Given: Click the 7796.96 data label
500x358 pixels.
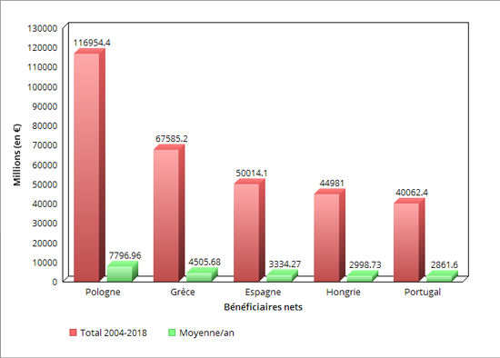Looking at the screenshot, I should tap(125, 255).
